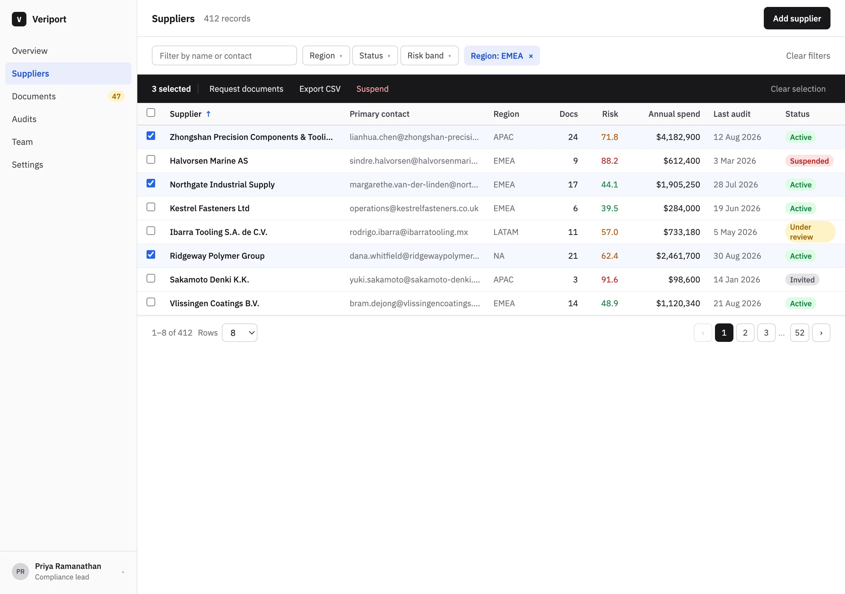Click the 47 badge beside Documents
The width and height of the screenshot is (845, 594).
coord(116,96)
